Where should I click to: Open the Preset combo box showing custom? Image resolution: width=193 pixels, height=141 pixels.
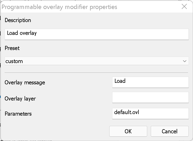point(97,61)
